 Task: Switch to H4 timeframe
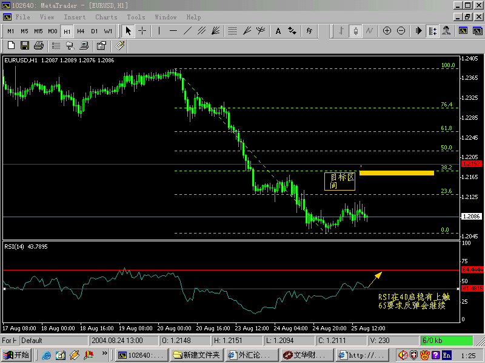tap(81, 31)
